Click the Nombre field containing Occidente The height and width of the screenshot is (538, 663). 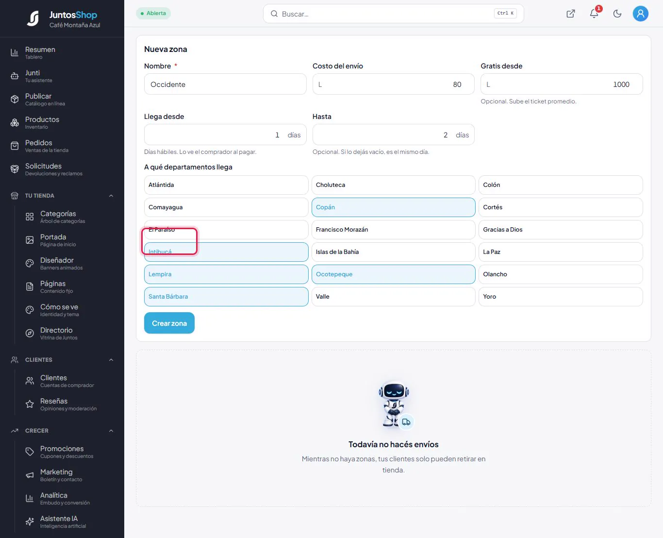coord(225,84)
